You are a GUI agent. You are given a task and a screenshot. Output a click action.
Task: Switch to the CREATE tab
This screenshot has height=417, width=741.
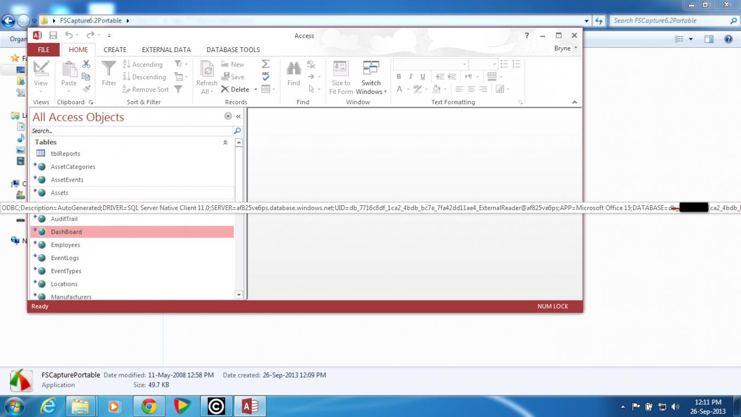click(115, 49)
